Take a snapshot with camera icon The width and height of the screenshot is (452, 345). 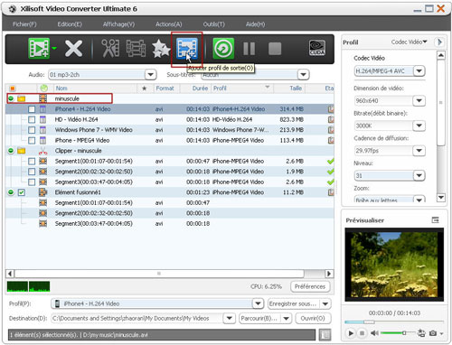pos(433,333)
